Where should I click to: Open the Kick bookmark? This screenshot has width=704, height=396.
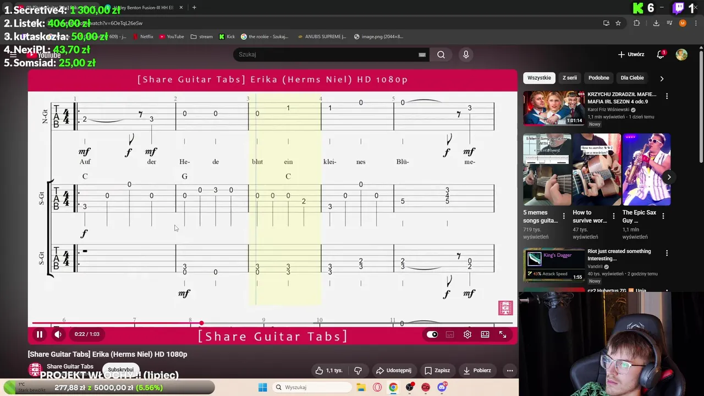(227, 37)
